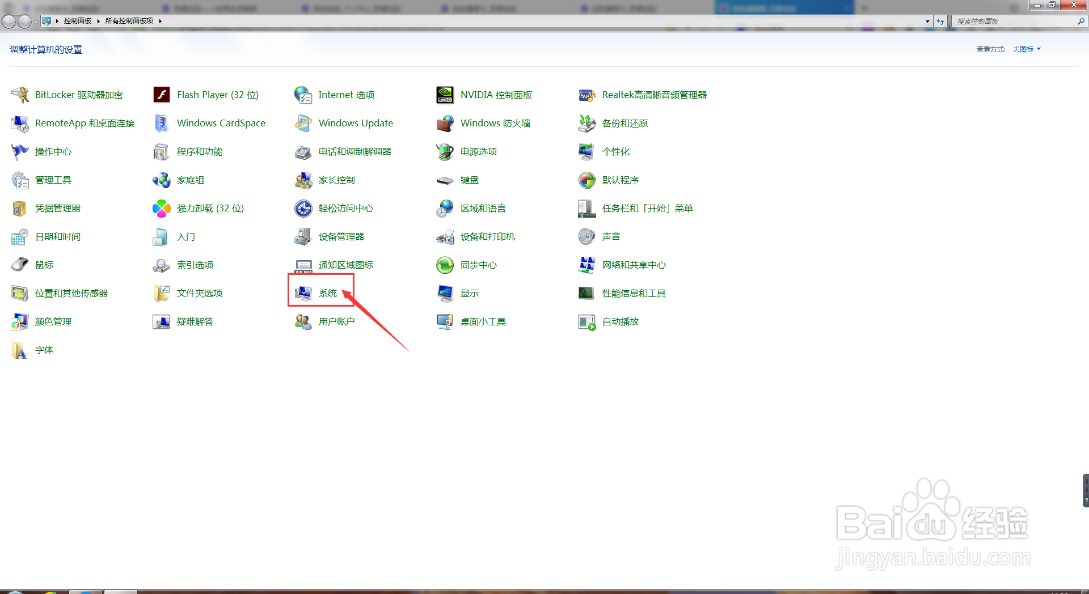Open the 默认程序 icon
Screen dimensions: 1089x594
click(x=587, y=180)
